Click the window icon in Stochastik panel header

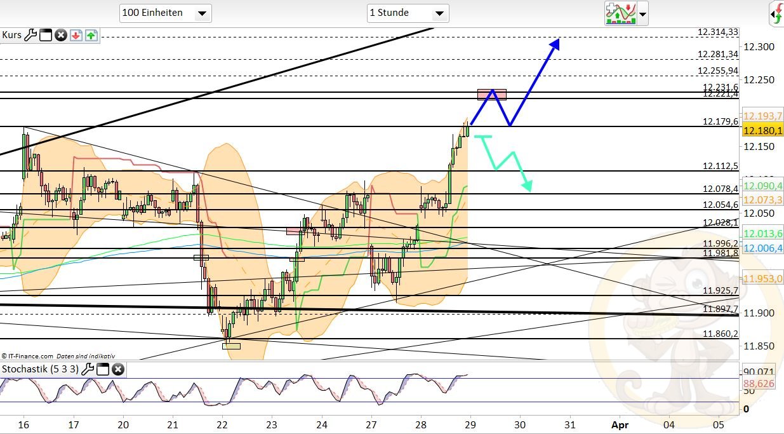(103, 369)
